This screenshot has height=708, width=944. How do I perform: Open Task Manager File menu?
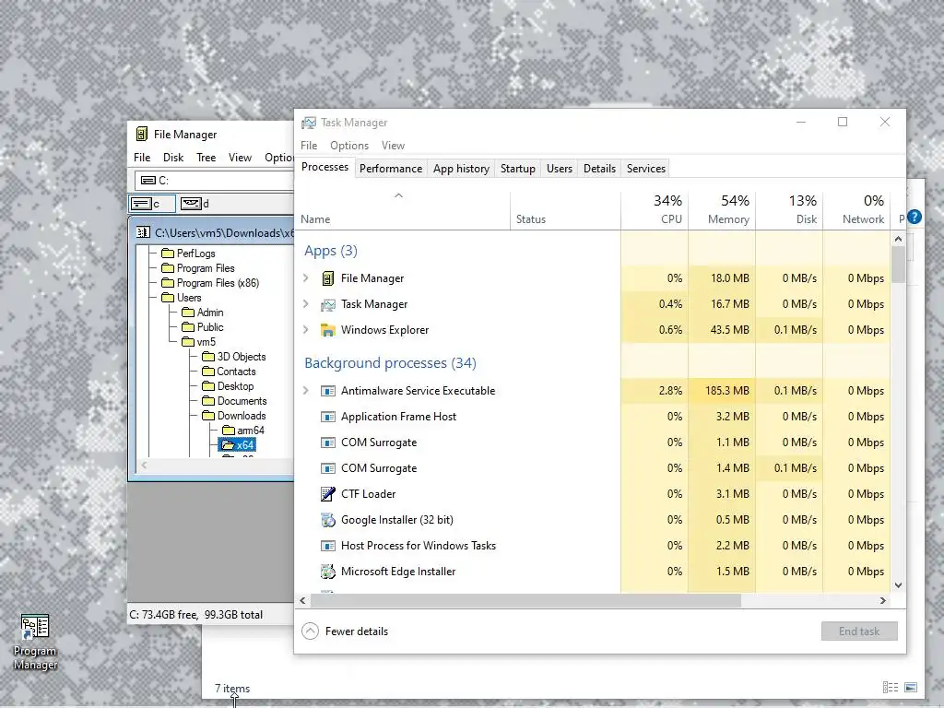pyautogui.click(x=309, y=146)
